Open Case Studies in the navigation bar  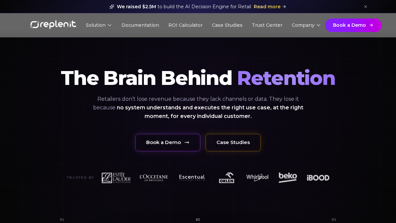[x=227, y=25]
